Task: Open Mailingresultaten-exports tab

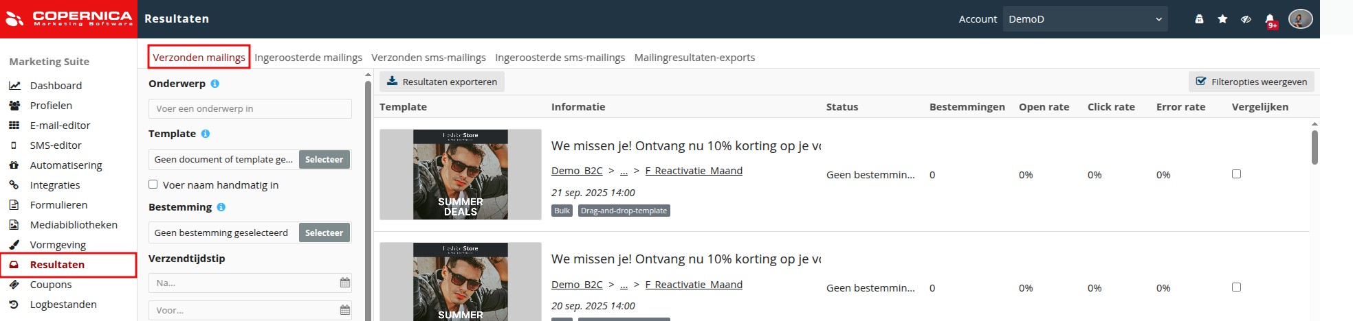Action: tap(694, 58)
